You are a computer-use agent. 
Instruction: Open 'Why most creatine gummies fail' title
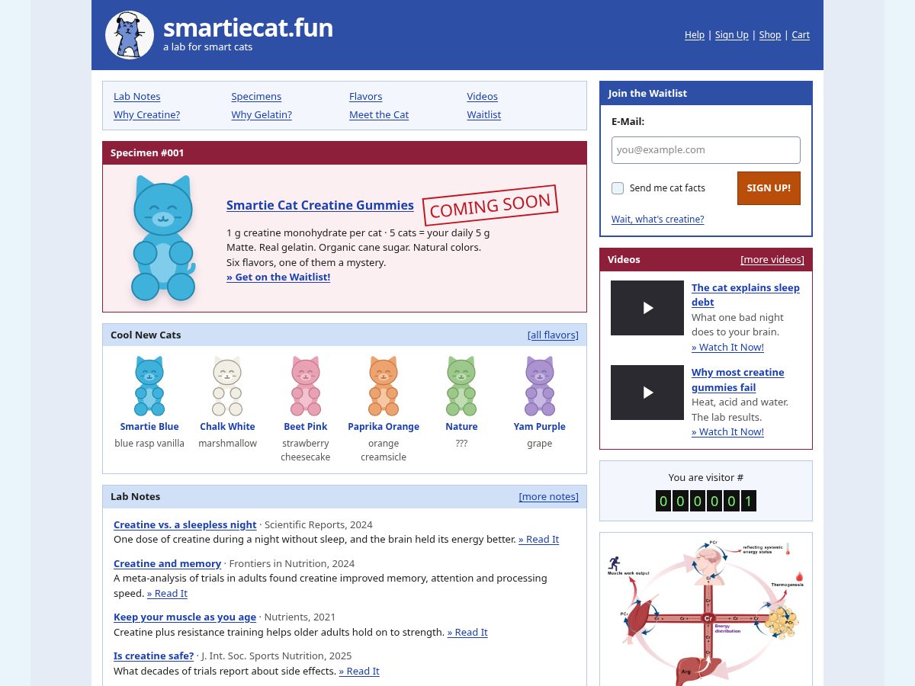738,380
